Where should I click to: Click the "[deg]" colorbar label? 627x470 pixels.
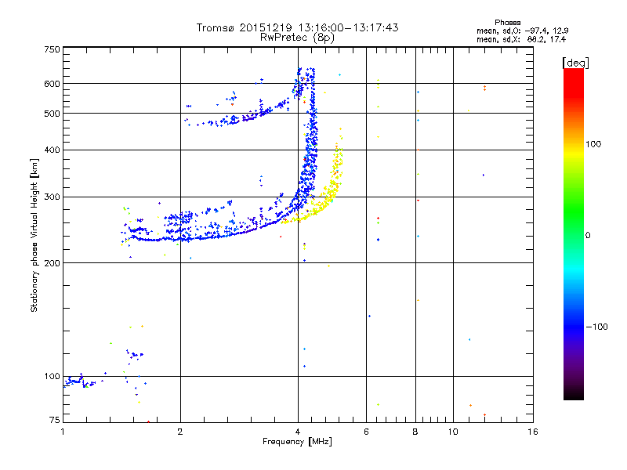pos(575,63)
